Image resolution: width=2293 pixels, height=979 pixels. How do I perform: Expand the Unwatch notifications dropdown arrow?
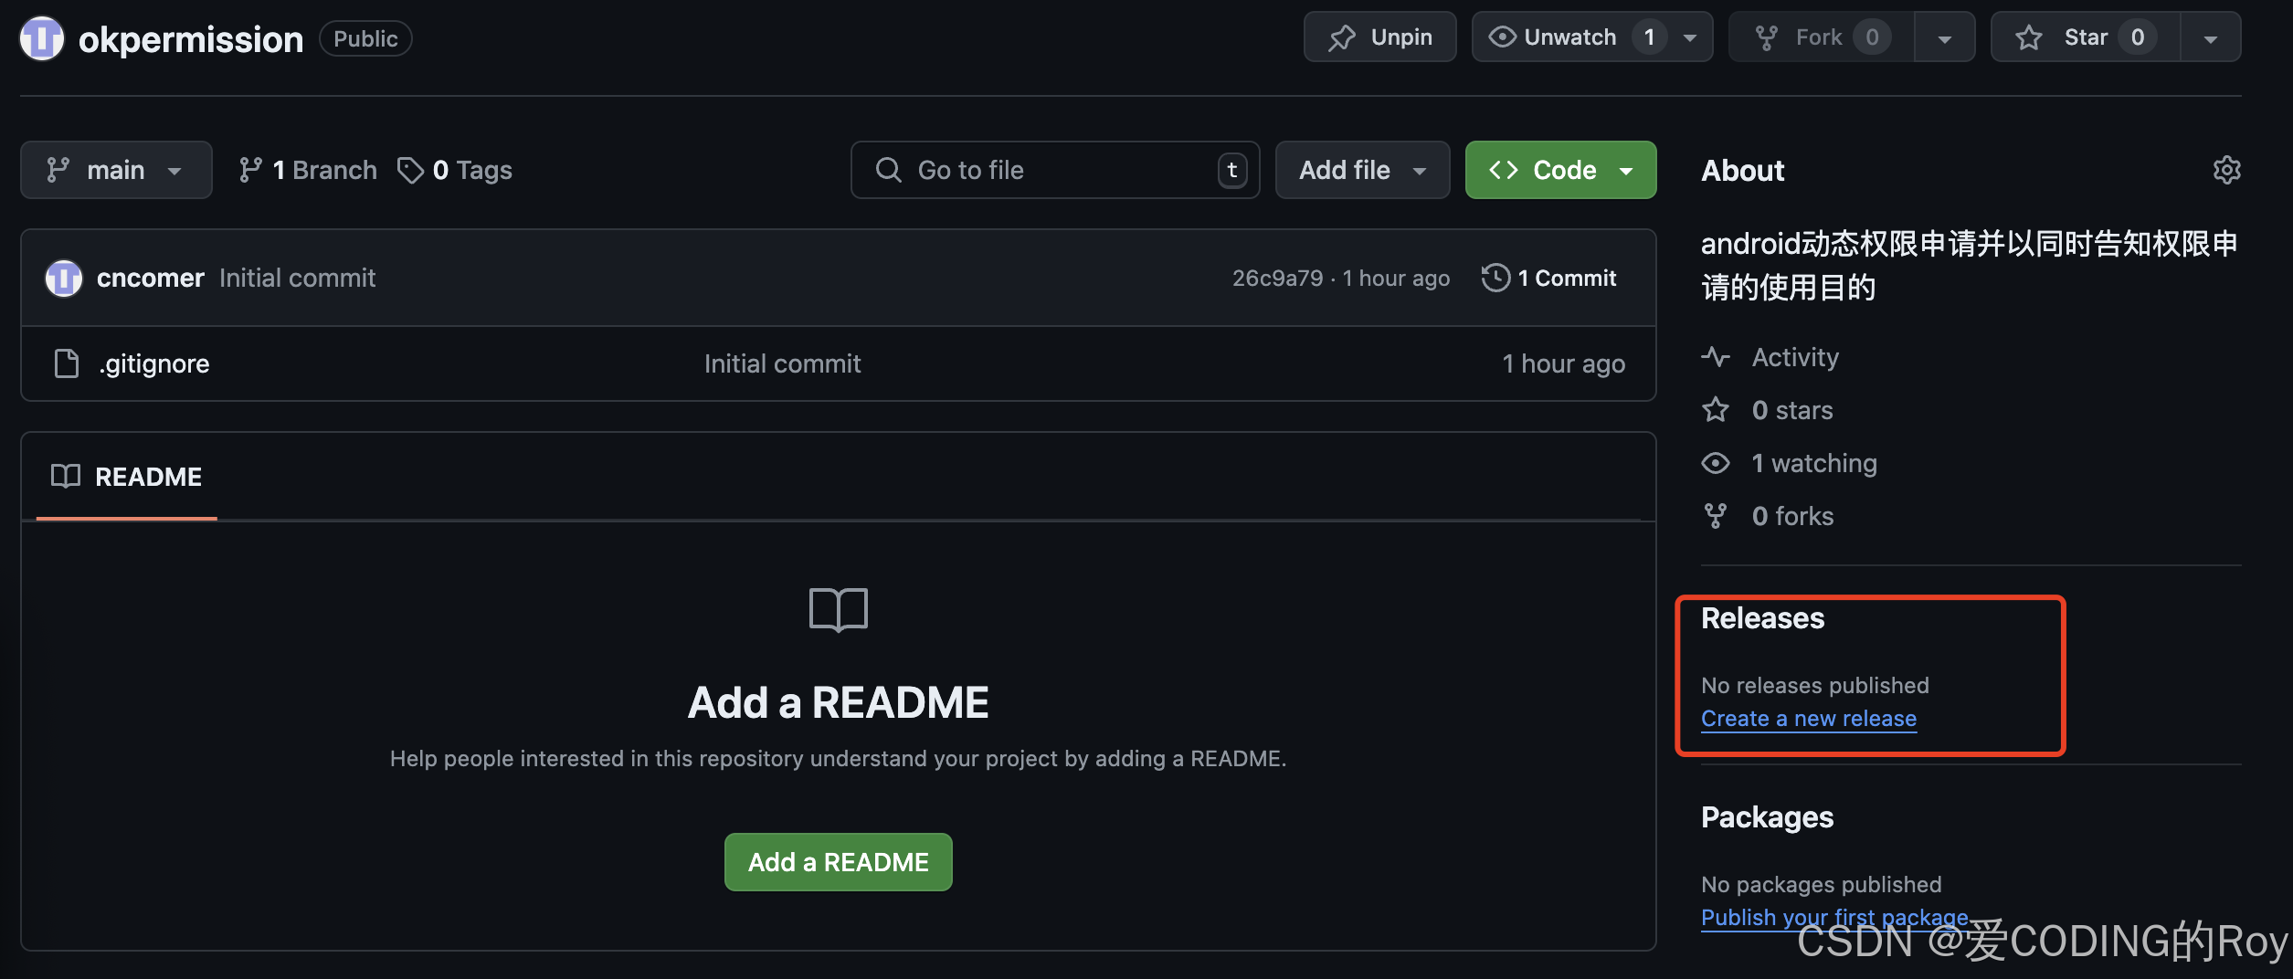[x=1690, y=37]
